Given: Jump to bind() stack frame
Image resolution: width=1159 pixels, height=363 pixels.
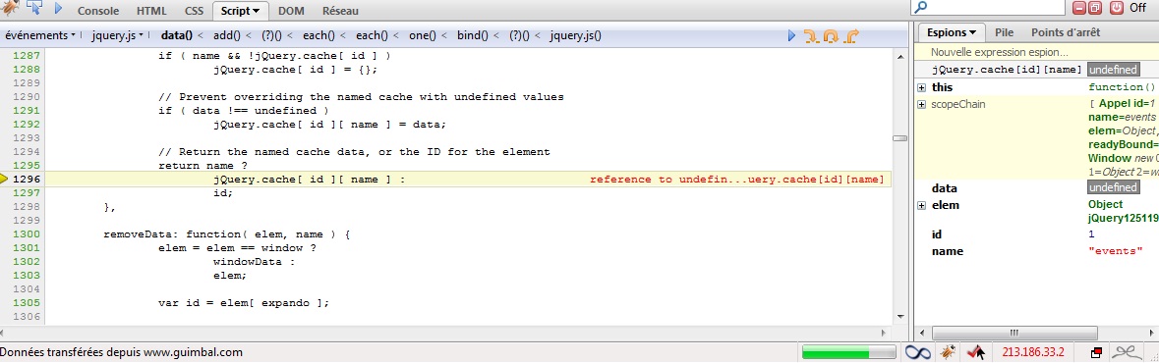Looking at the screenshot, I should (473, 35).
